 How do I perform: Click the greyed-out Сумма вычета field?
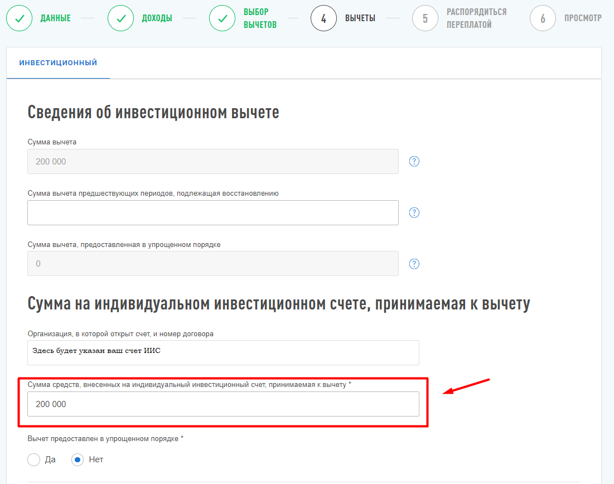pos(213,162)
